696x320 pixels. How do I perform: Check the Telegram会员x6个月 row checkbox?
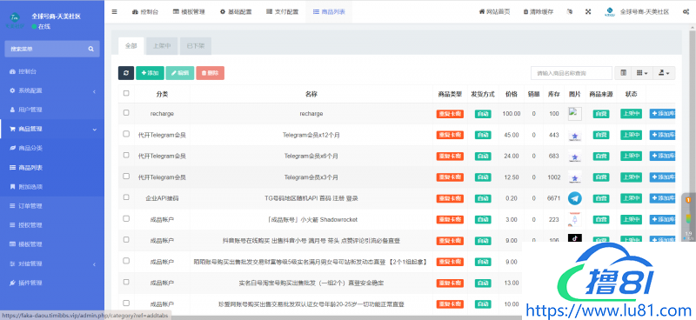pos(126,155)
